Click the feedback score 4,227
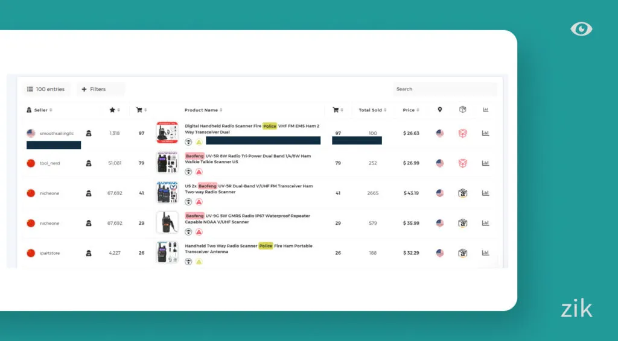 tap(115, 253)
